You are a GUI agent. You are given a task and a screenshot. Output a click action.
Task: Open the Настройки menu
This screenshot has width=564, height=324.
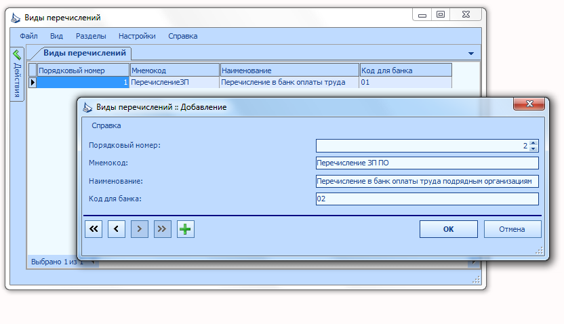pos(137,36)
